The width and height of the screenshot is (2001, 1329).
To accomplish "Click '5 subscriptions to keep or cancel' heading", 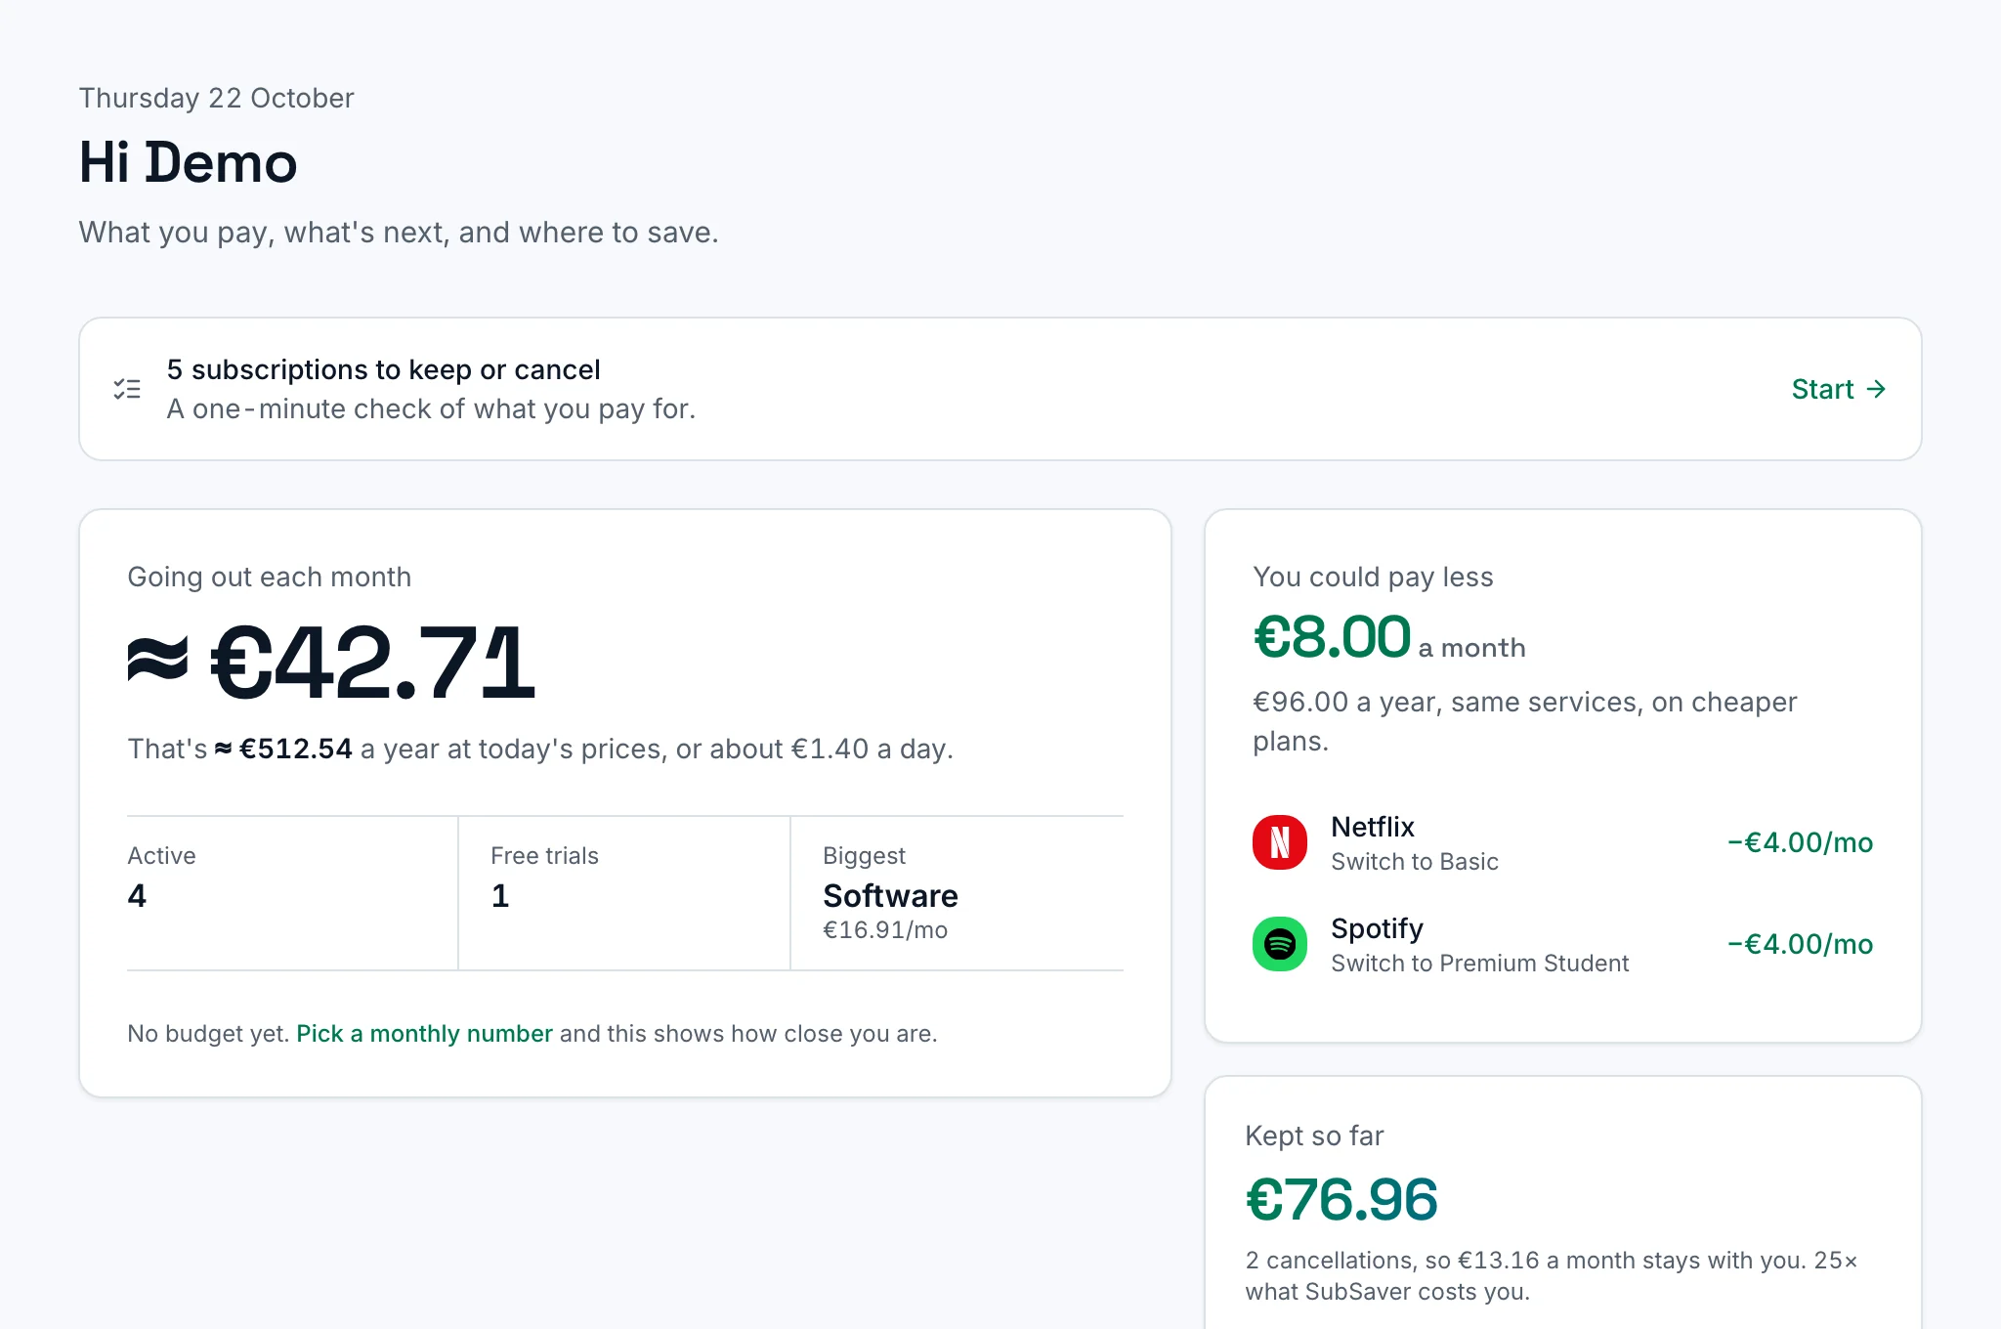I will (383, 369).
